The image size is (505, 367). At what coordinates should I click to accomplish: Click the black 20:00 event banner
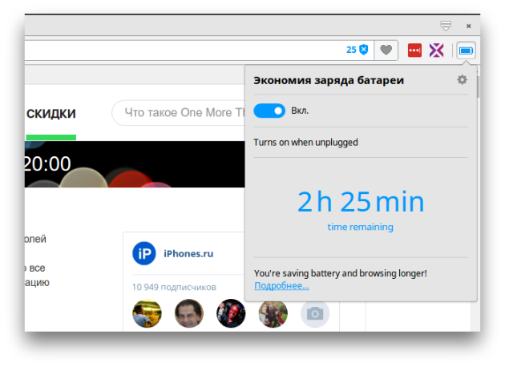pyautogui.click(x=135, y=164)
